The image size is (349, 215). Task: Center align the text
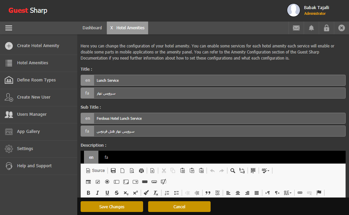click(x=238, y=193)
